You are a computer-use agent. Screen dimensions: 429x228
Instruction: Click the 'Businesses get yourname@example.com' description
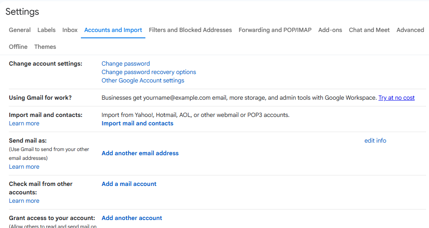click(239, 98)
